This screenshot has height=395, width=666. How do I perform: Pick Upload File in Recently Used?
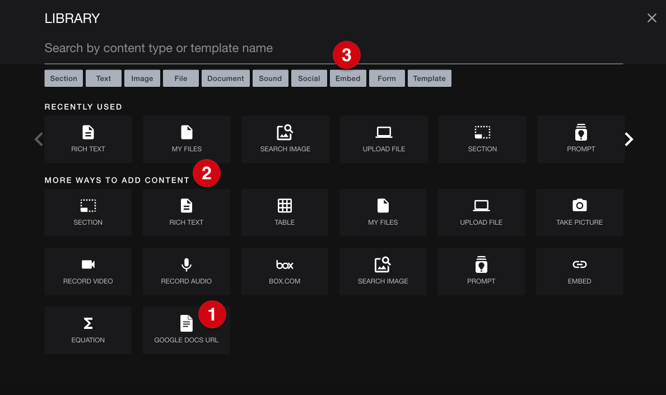(x=384, y=140)
